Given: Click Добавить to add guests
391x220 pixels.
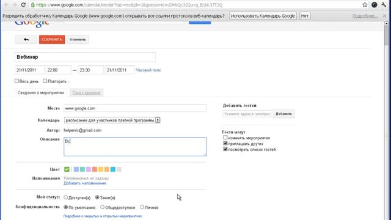Looking at the screenshot, I should click(283, 114).
